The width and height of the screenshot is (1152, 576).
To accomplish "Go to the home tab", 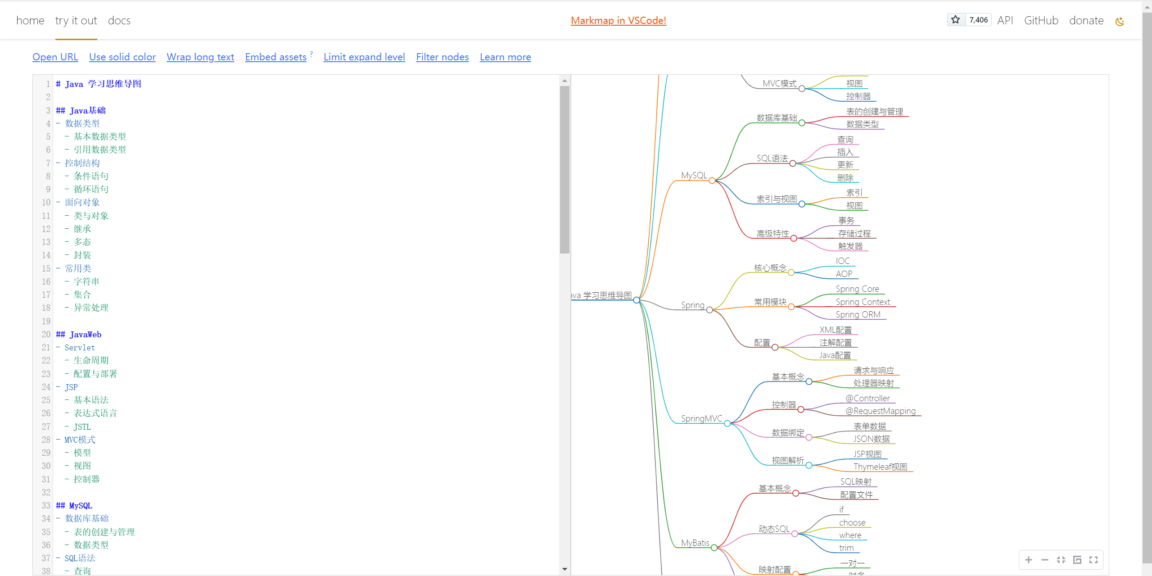I will click(30, 21).
